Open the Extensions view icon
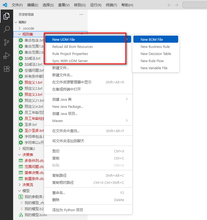The width and height of the screenshot is (207, 220). 6,69
